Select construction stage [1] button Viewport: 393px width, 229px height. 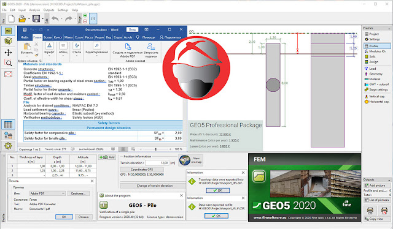(x=93, y=19)
